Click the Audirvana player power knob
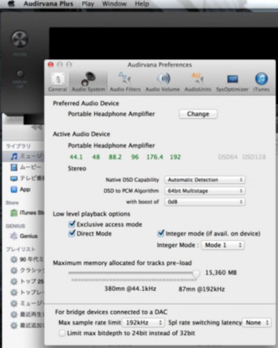278x348 pixels. (x=20, y=39)
